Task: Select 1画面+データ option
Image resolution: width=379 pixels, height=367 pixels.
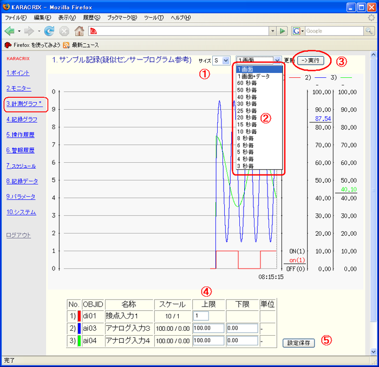Action: tap(259, 77)
